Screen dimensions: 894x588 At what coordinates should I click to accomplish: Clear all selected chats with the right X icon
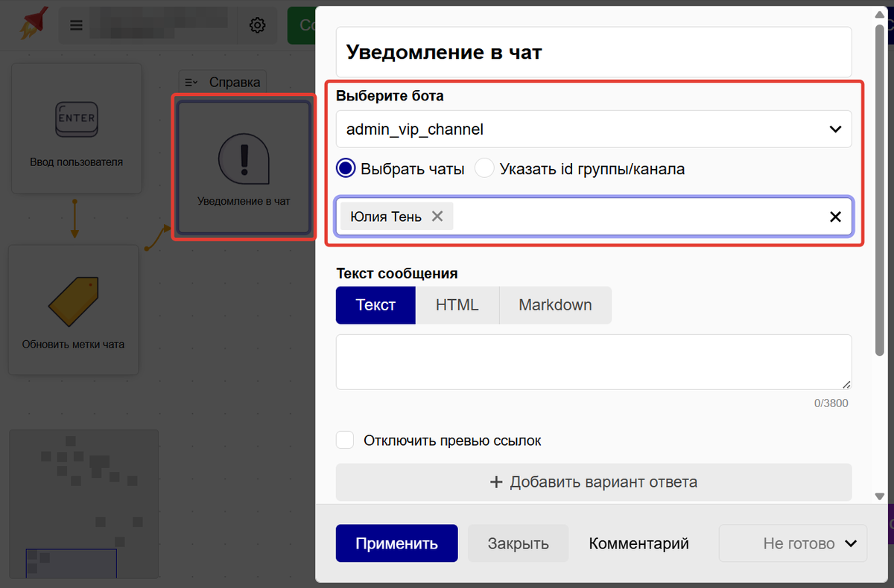(x=834, y=216)
